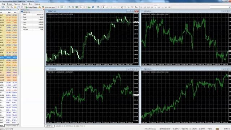This screenshot has width=231, height=130.
Task: Switch chart to bar chart type
Action: tap(58, 7)
